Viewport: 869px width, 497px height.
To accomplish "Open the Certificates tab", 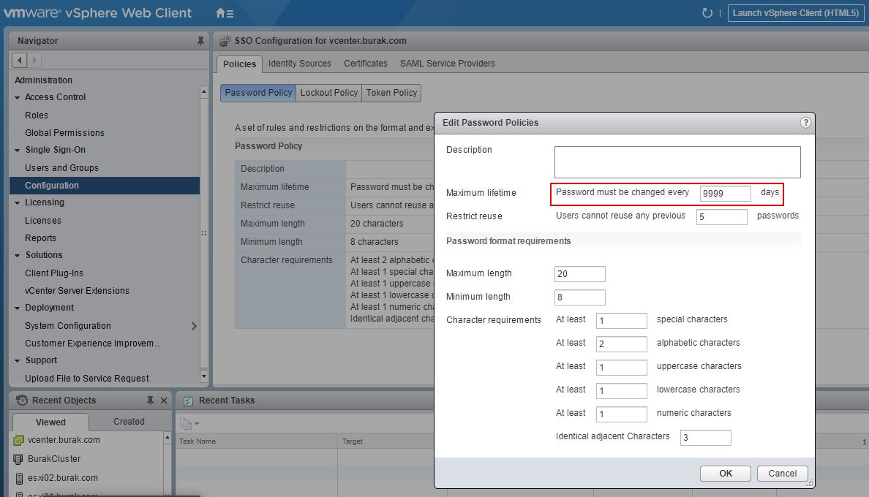I will click(x=365, y=63).
